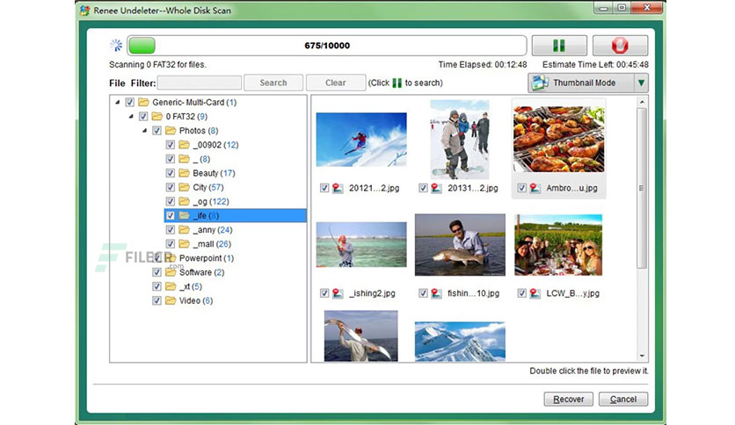Click the File Filter input field

coord(200,83)
